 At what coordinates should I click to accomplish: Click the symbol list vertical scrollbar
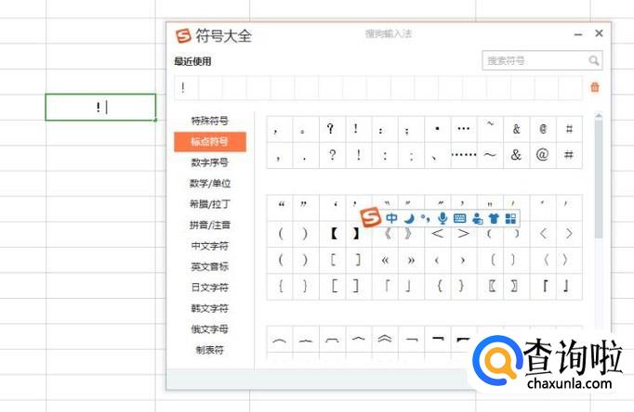[x=599, y=176]
